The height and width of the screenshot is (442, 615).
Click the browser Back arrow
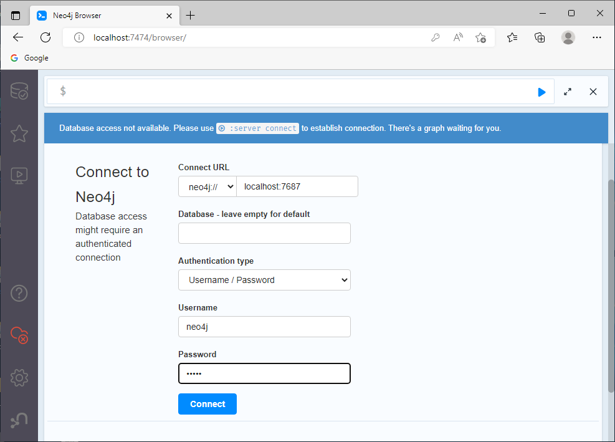point(18,37)
